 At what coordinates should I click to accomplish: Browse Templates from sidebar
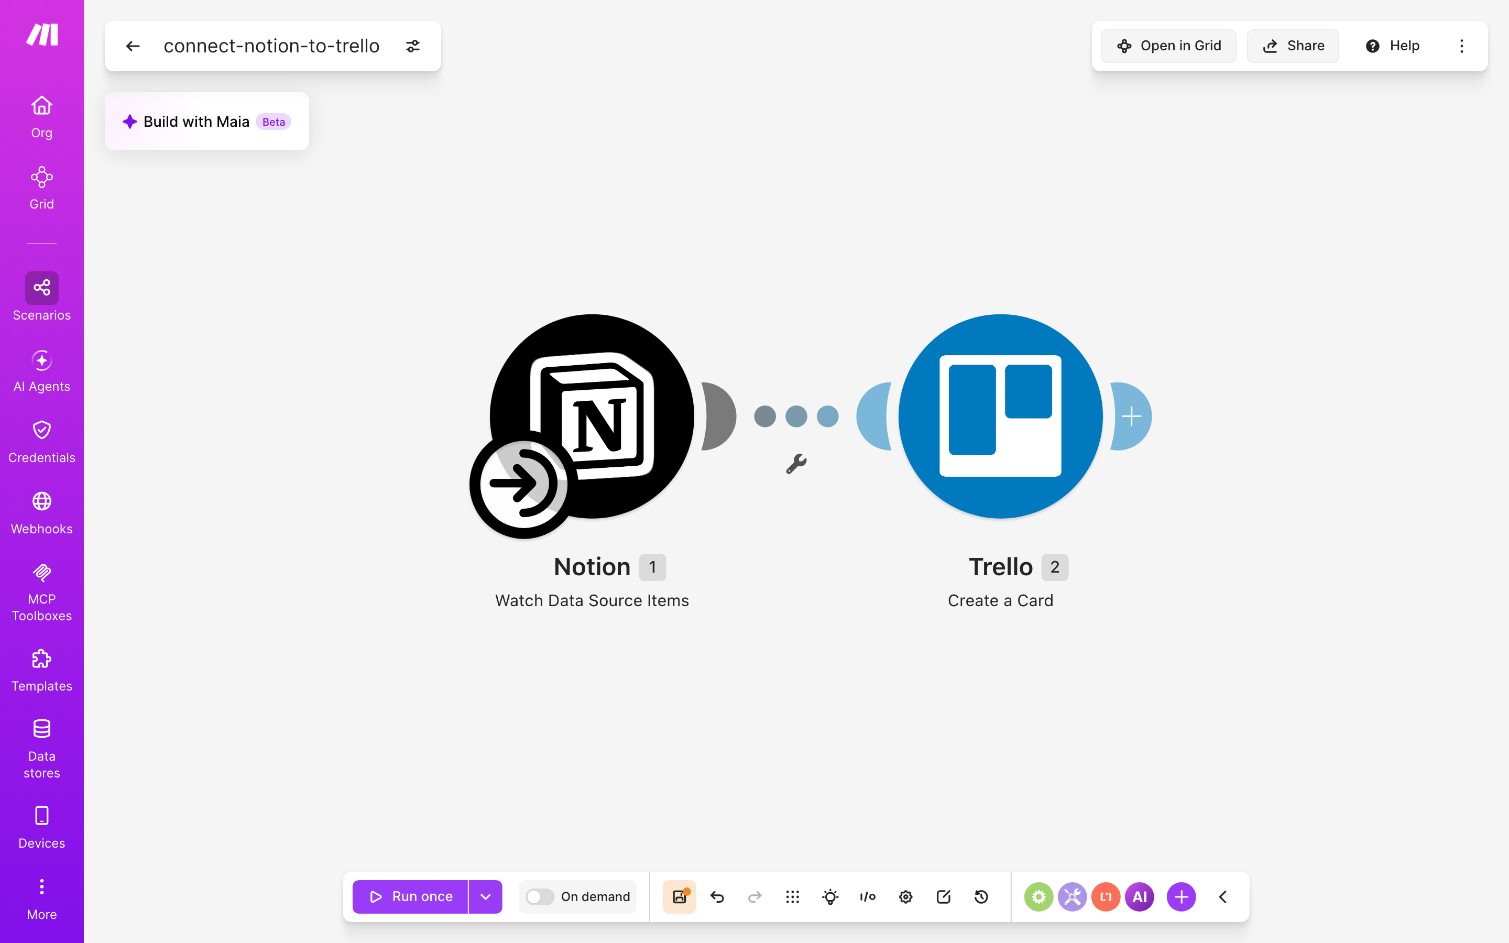click(42, 671)
